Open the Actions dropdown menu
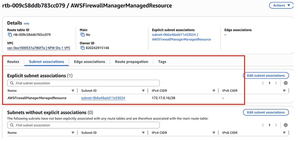 (x=281, y=5)
